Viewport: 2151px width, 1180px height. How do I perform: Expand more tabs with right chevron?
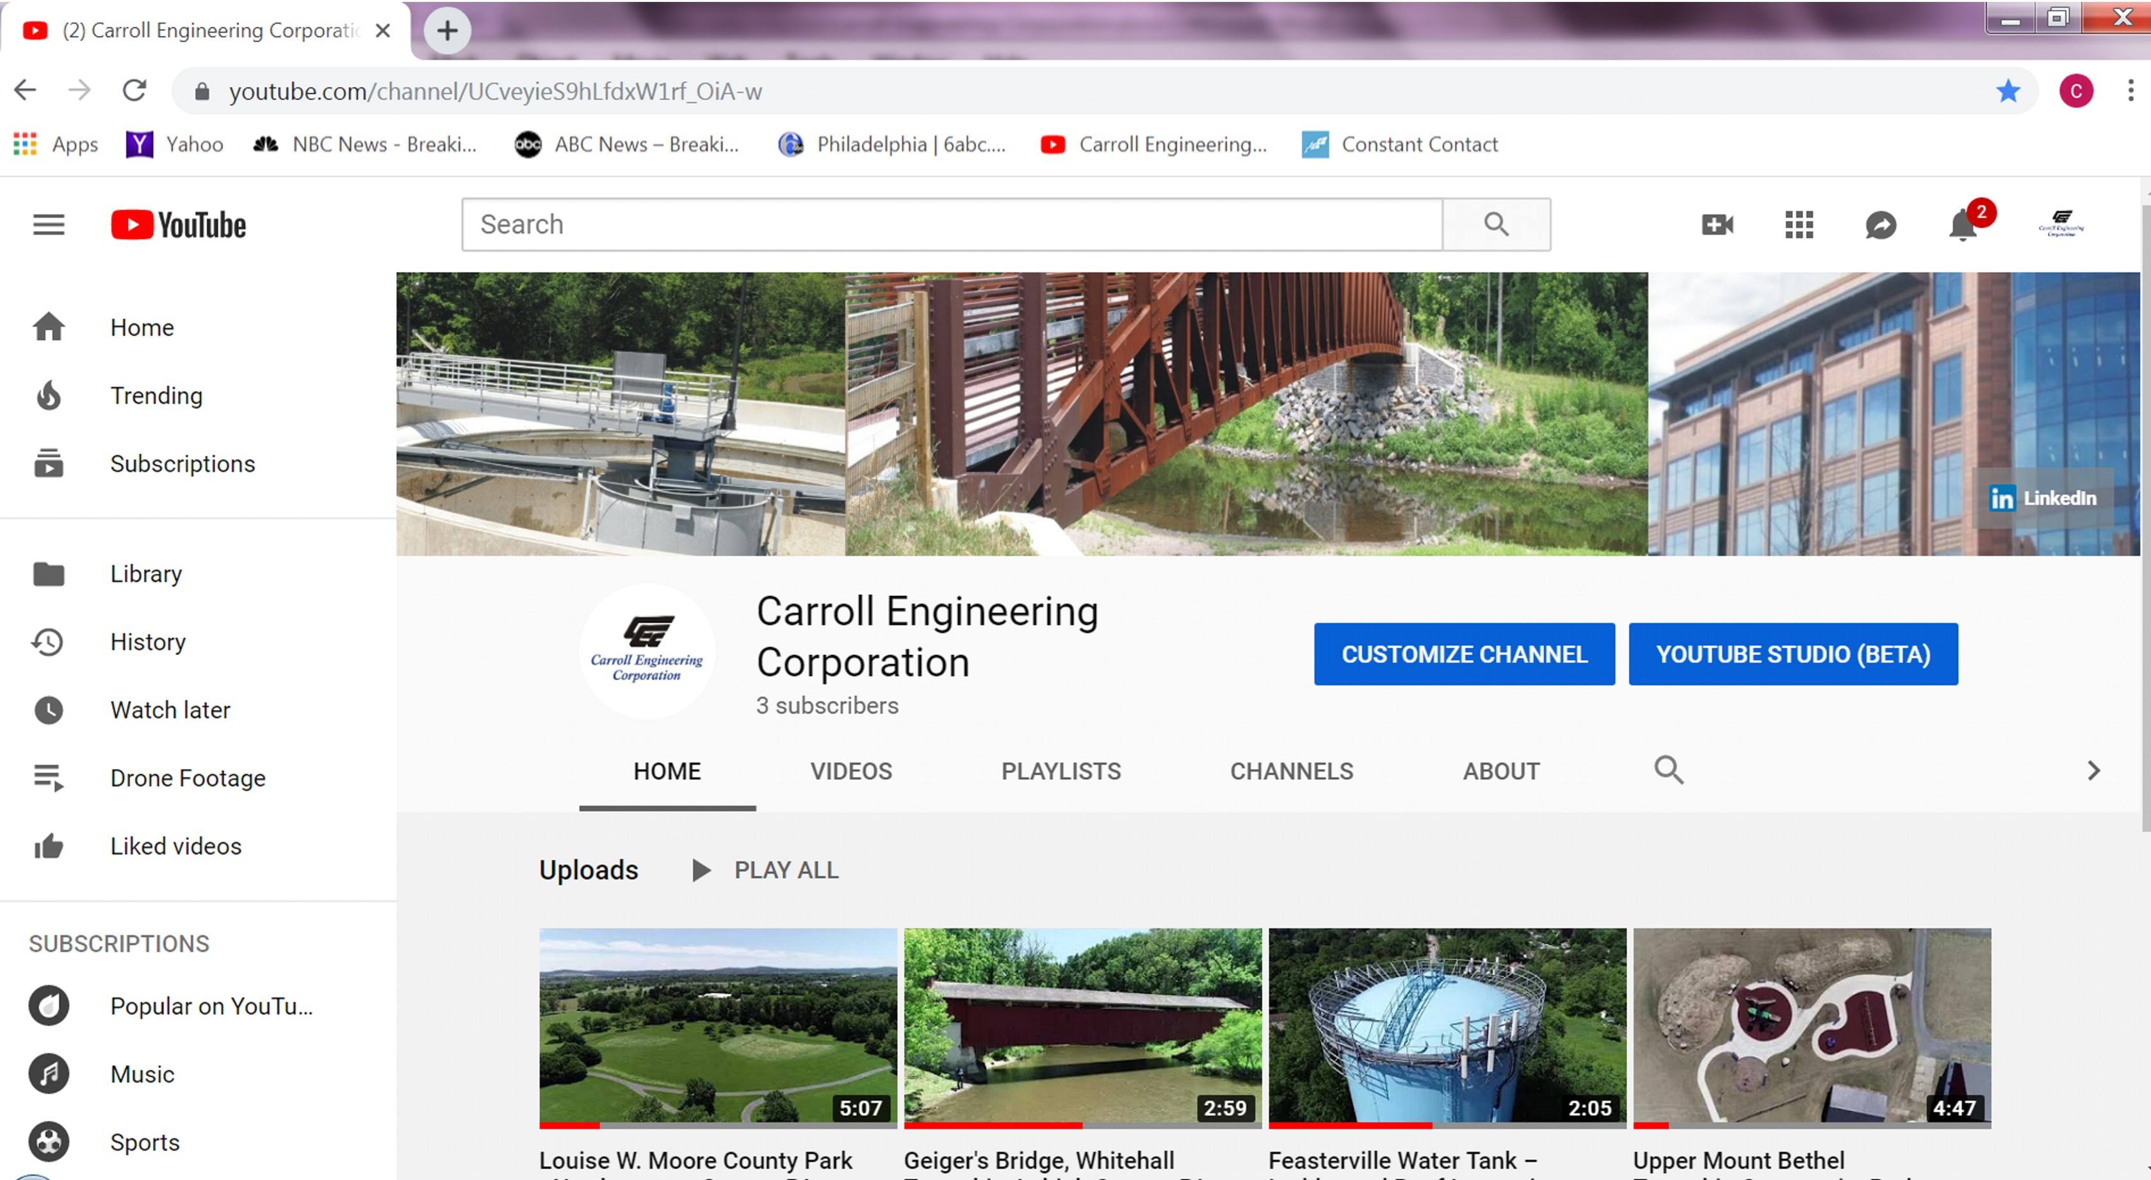[x=2093, y=770]
